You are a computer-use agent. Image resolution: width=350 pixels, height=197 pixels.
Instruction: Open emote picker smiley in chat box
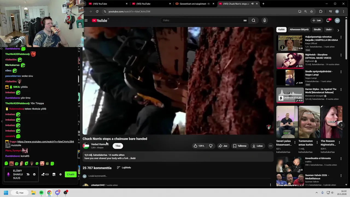point(34,174)
